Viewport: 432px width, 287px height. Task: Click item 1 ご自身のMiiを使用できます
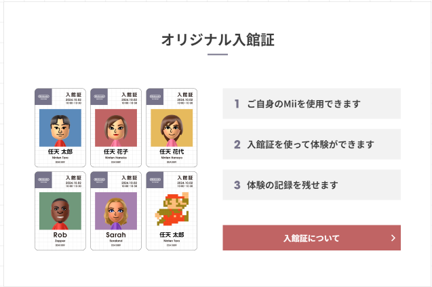pyautogui.click(x=311, y=104)
